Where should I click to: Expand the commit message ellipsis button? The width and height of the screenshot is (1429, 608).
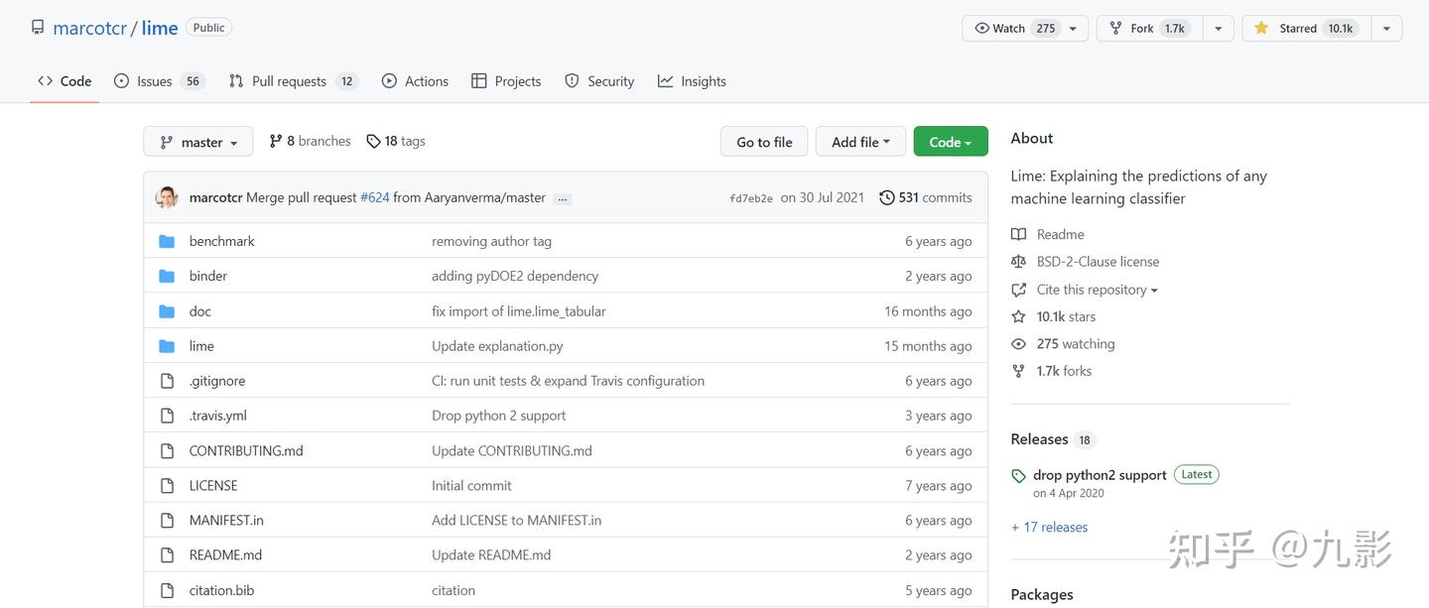[x=563, y=198]
